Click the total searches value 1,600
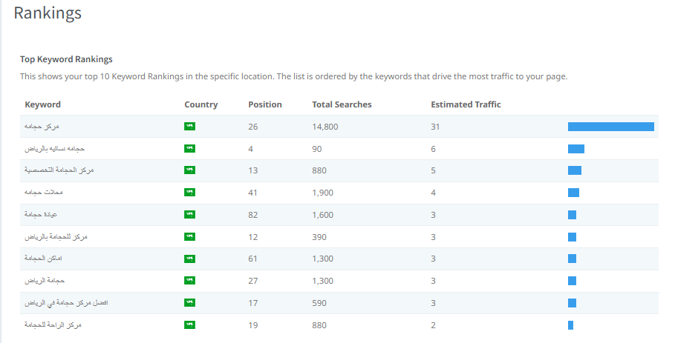 (x=323, y=215)
